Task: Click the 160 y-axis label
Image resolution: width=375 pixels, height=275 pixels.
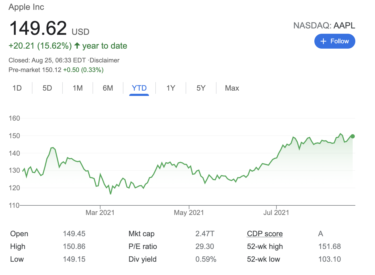Action: click(x=14, y=118)
